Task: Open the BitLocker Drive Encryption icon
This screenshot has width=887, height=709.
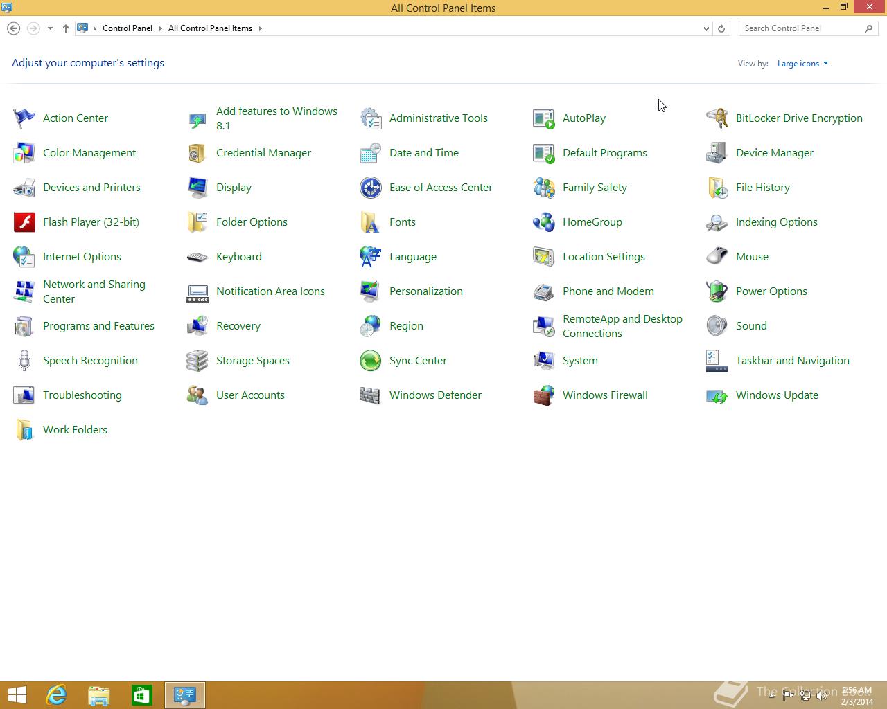Action: [x=717, y=118]
